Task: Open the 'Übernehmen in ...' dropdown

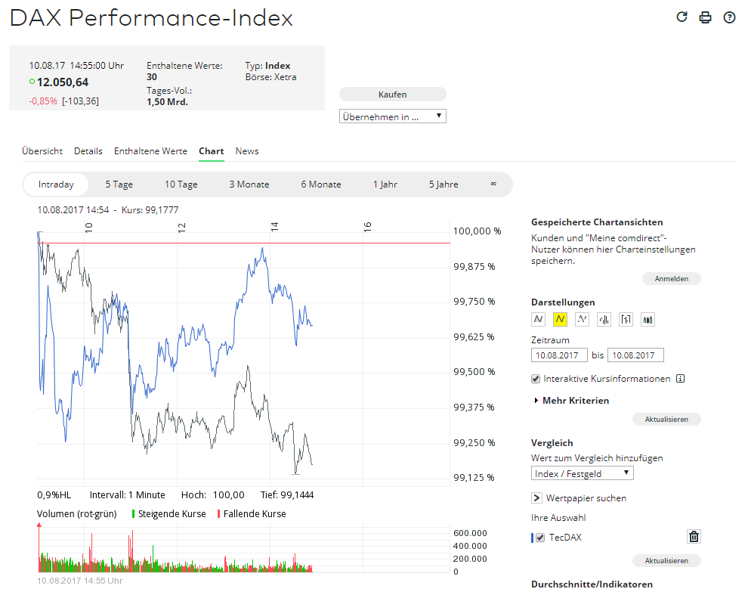Action: [393, 116]
